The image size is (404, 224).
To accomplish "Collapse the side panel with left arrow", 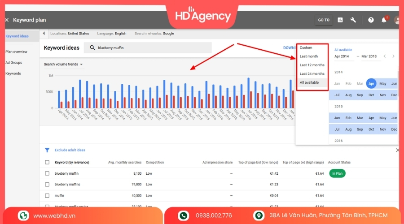I will [44, 34].
